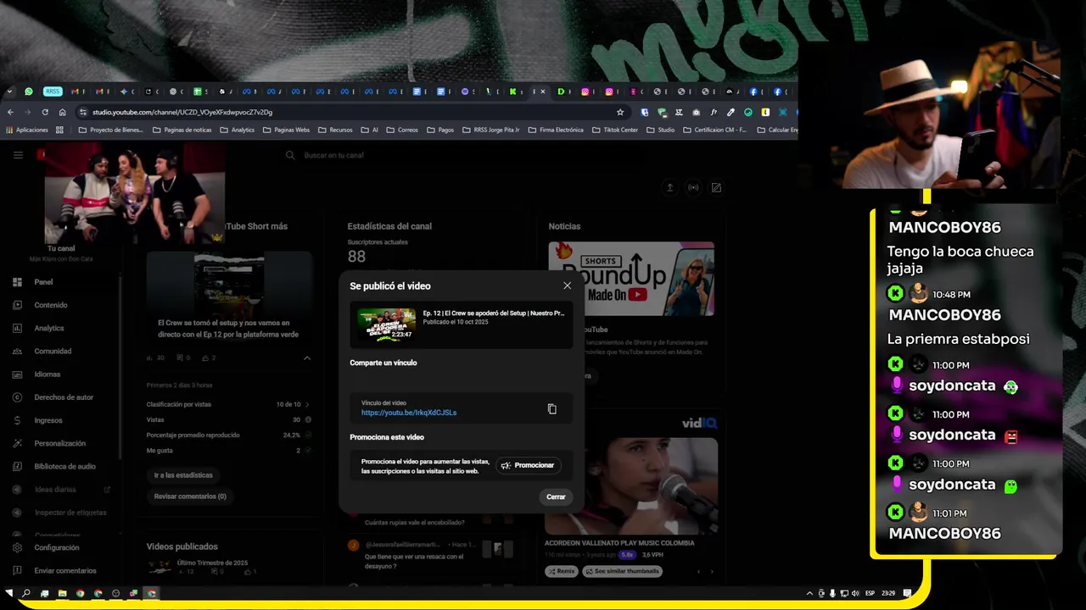This screenshot has height=610, width=1086.
Task: Open 'RRSS Jorge Pita Jr' bookmark folder
Action: 490,130
